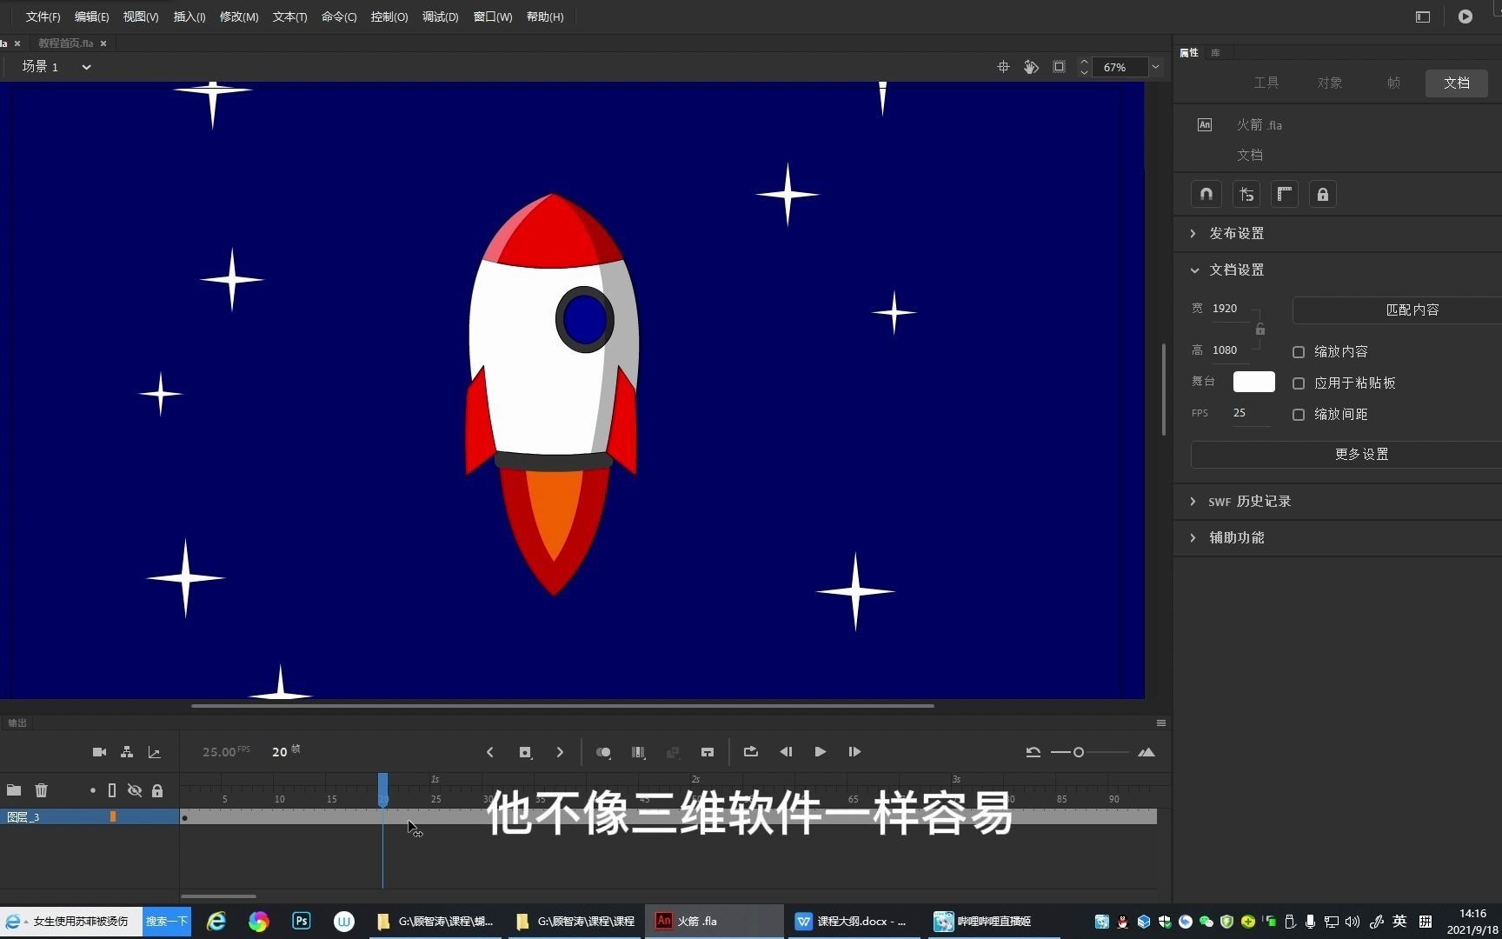Delete the selected layer with the trash icon

point(41,790)
